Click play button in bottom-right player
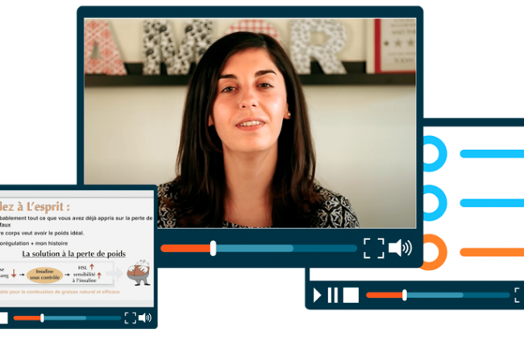This screenshot has width=524, height=344. [x=317, y=295]
